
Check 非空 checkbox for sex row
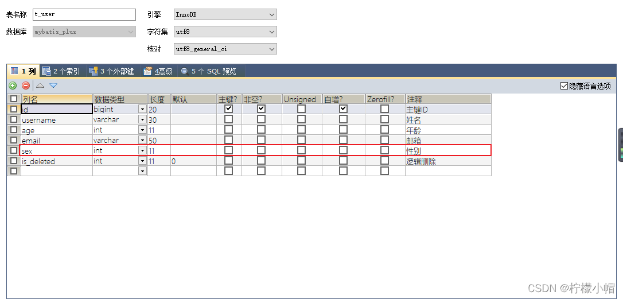[261, 150]
